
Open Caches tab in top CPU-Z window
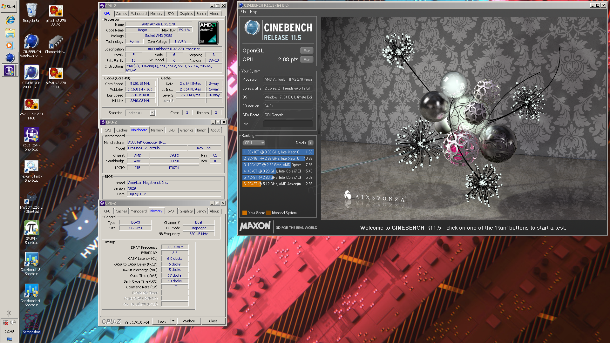point(121,14)
